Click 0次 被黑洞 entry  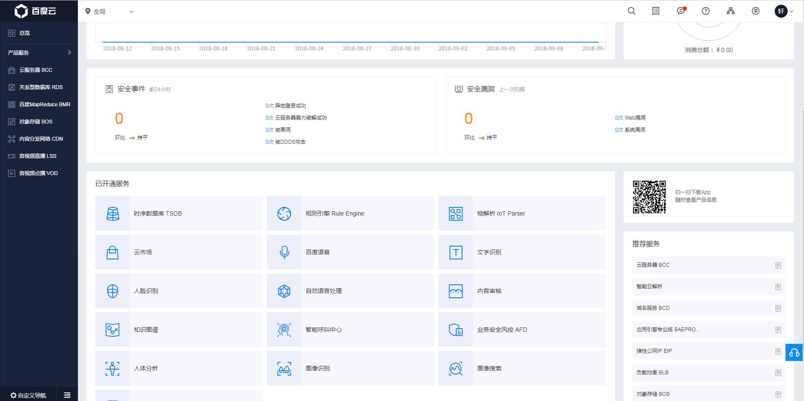click(278, 130)
